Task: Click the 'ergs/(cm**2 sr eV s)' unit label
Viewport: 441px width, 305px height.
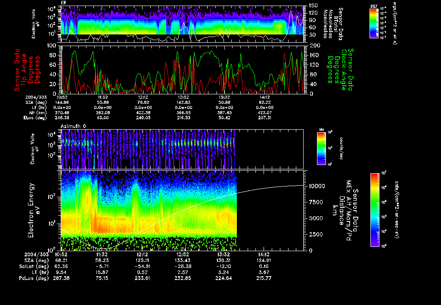Action: [394, 23]
